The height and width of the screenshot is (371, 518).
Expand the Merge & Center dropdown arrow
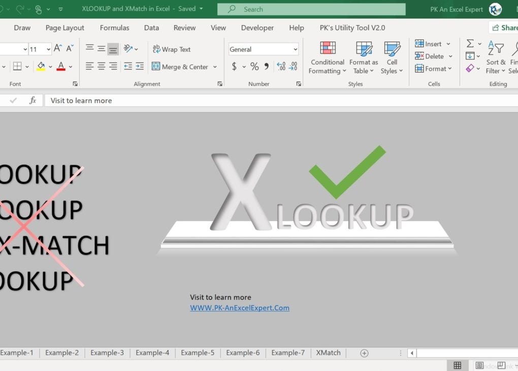point(215,66)
